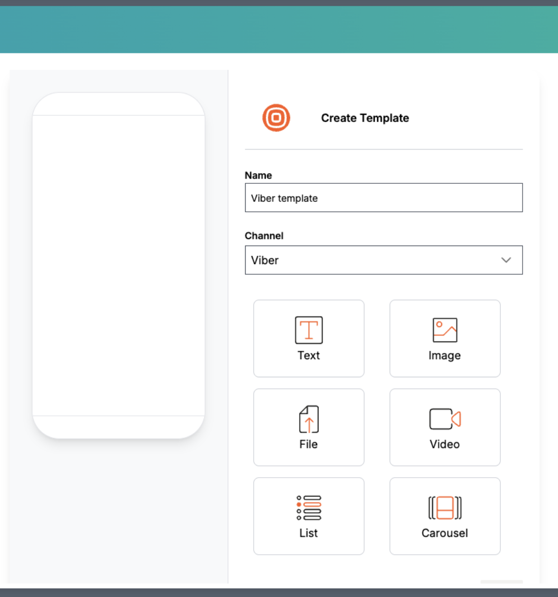Pick the "File" label on its card
This screenshot has width=558, height=597.
click(x=309, y=444)
